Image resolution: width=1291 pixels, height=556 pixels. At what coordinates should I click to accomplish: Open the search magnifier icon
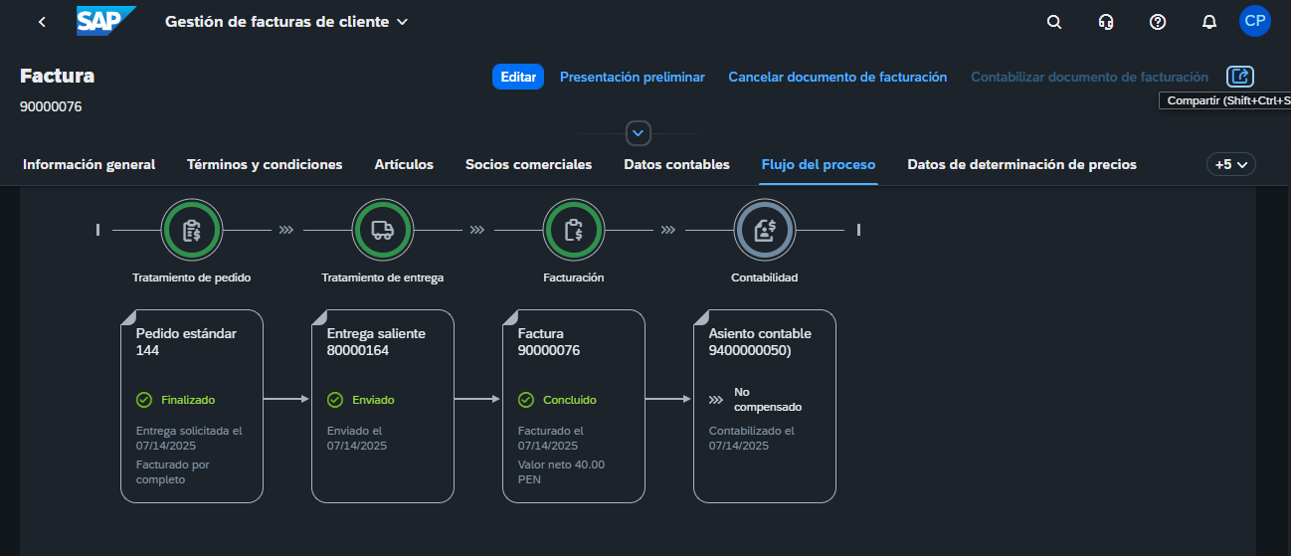click(1054, 22)
